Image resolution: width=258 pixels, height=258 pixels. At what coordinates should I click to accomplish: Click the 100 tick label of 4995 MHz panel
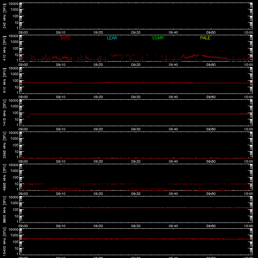click(x=15, y=177)
